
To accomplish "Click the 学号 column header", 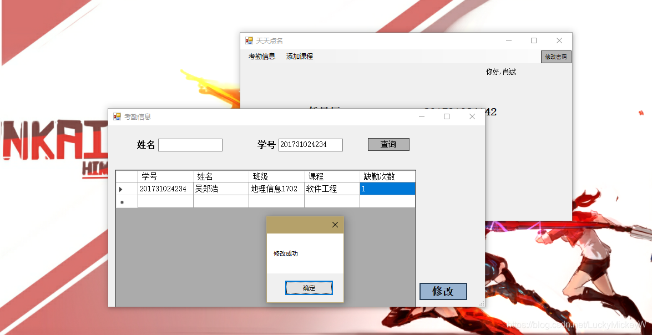I will 164,175.
